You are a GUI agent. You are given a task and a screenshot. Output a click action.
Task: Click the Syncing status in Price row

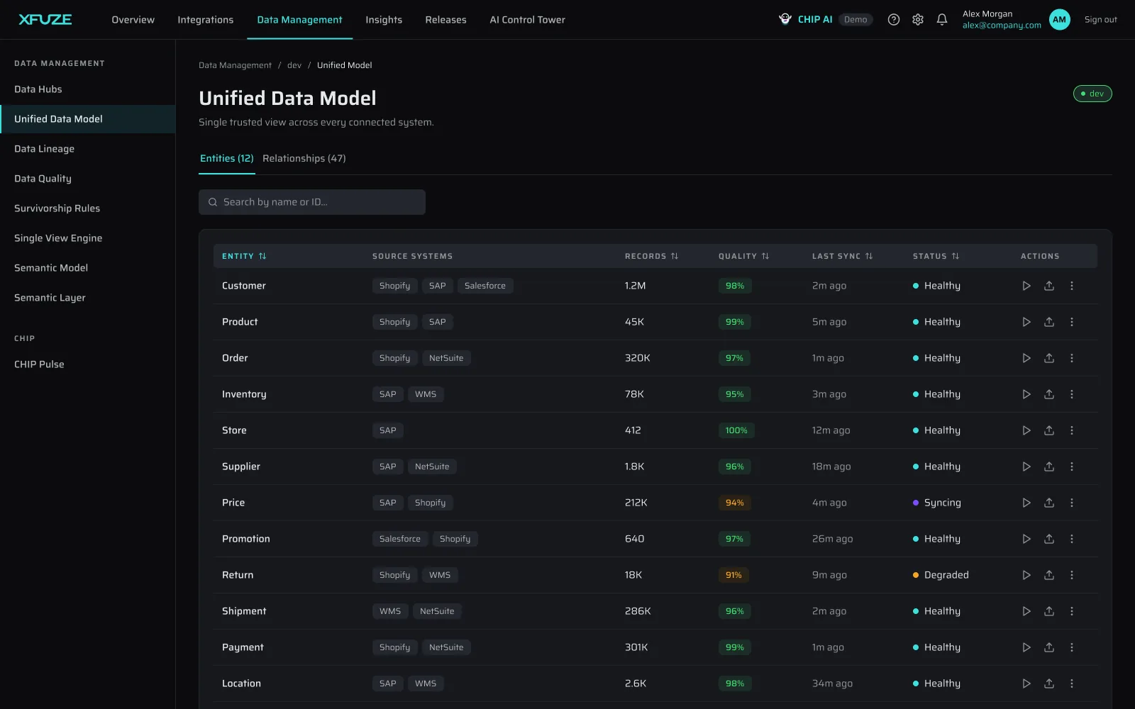click(937, 503)
